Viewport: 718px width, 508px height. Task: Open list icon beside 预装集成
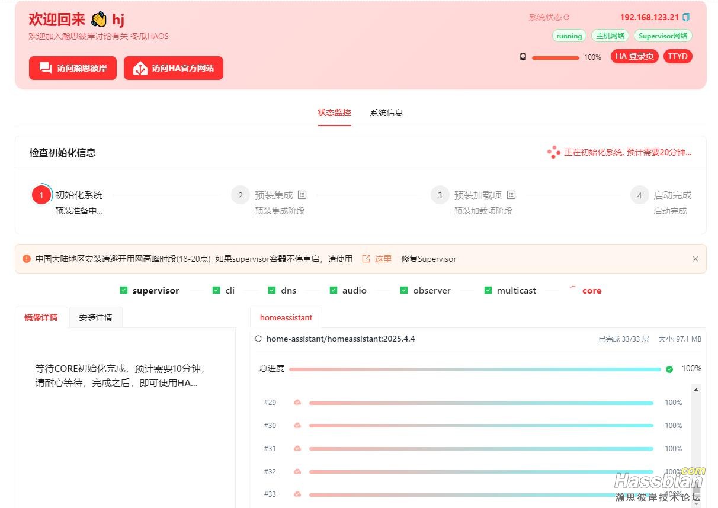tap(302, 194)
